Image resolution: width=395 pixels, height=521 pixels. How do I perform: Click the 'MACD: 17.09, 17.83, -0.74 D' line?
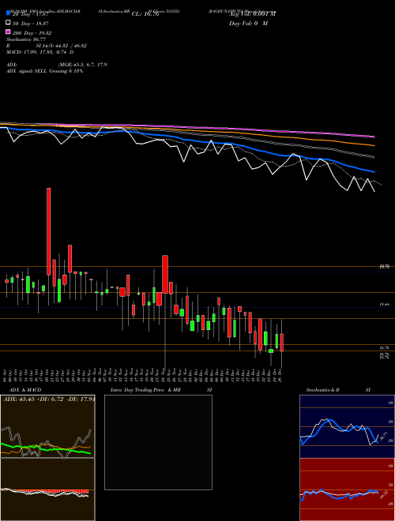40,52
